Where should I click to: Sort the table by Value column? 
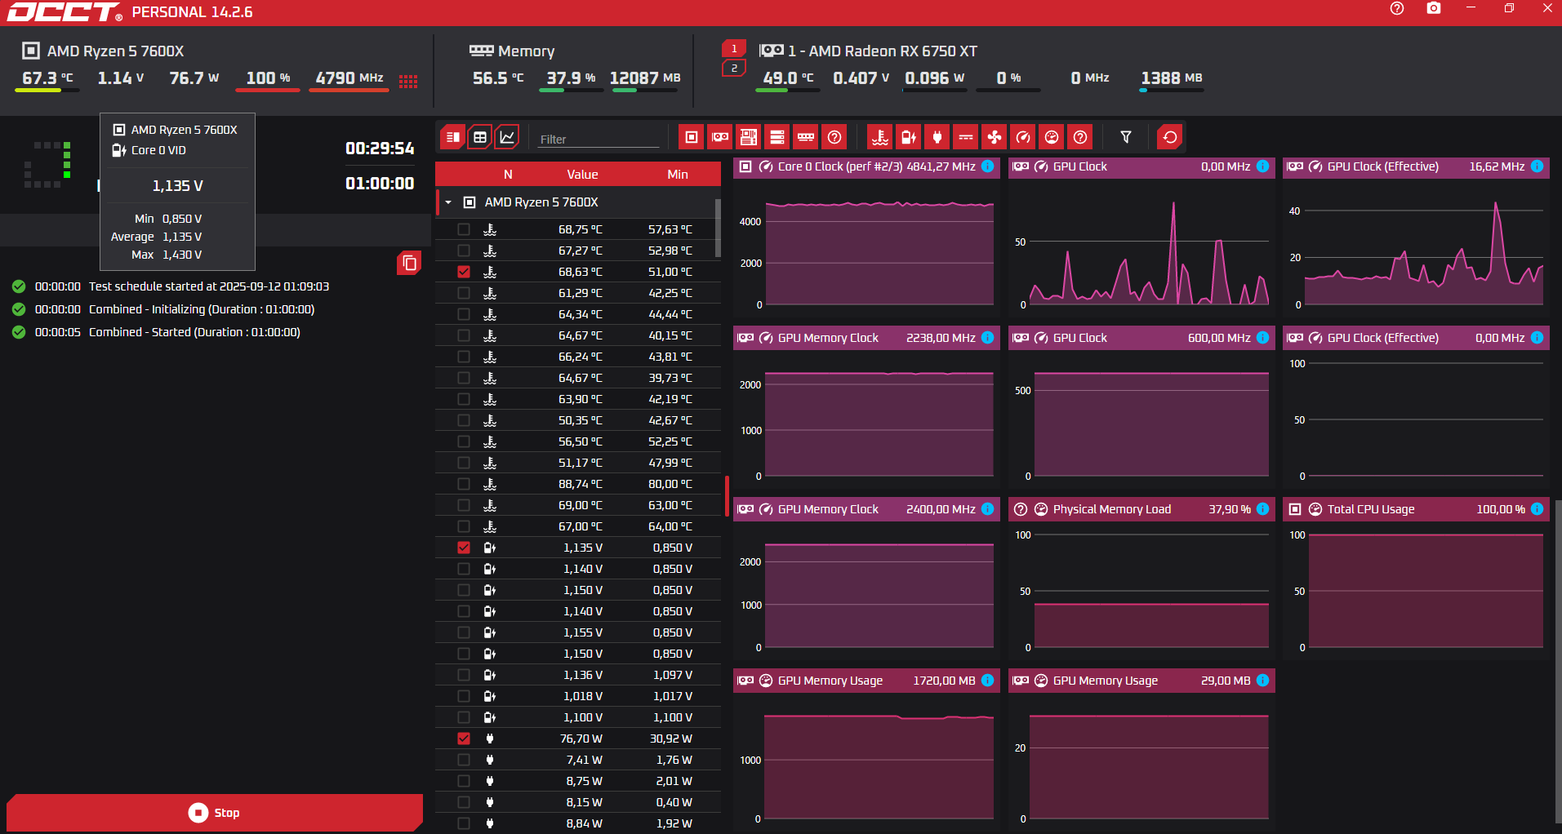tap(583, 175)
